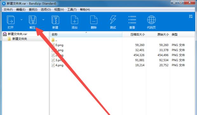Viewport: 197px width, 115px height.
Task: Sort by the 压缩后大小 column header
Action: 134,34
